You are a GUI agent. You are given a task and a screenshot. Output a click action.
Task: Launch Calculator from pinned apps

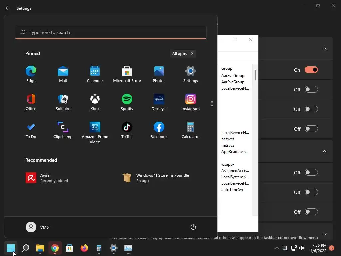pyautogui.click(x=191, y=130)
